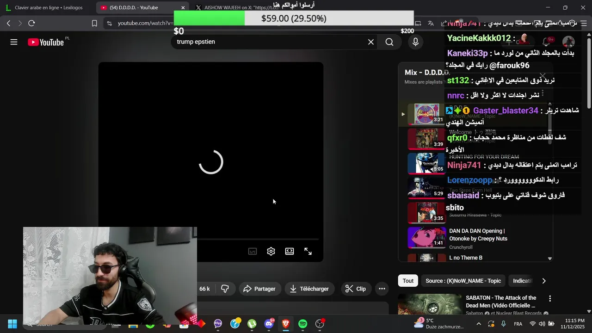Show more filter chips with right chevron
592x333 pixels.
coord(544,281)
